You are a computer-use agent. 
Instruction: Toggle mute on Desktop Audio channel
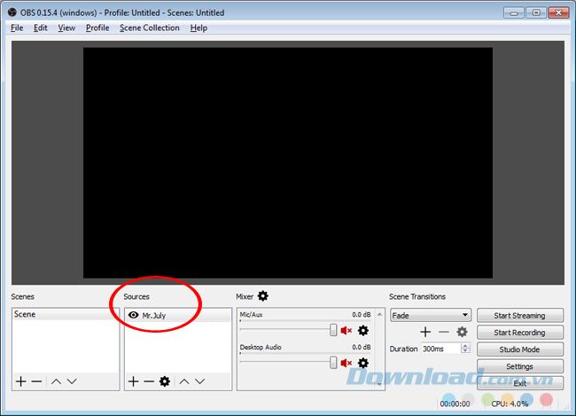346,363
